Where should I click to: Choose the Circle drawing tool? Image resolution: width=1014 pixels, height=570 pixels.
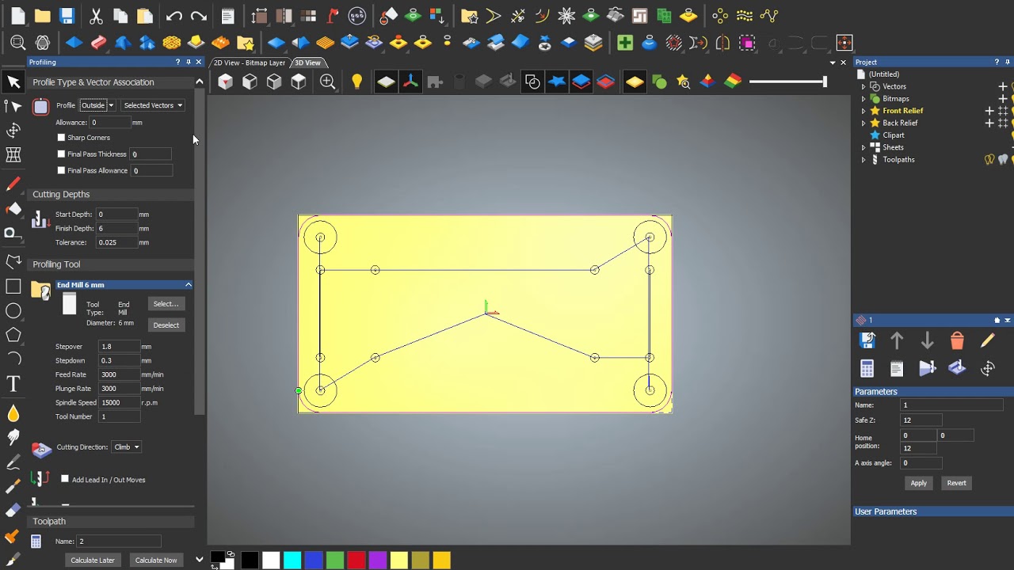click(13, 311)
